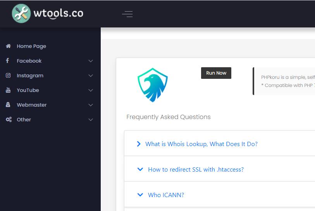Open the Home Page menu item
The height and width of the screenshot is (211, 315).
(x=31, y=46)
